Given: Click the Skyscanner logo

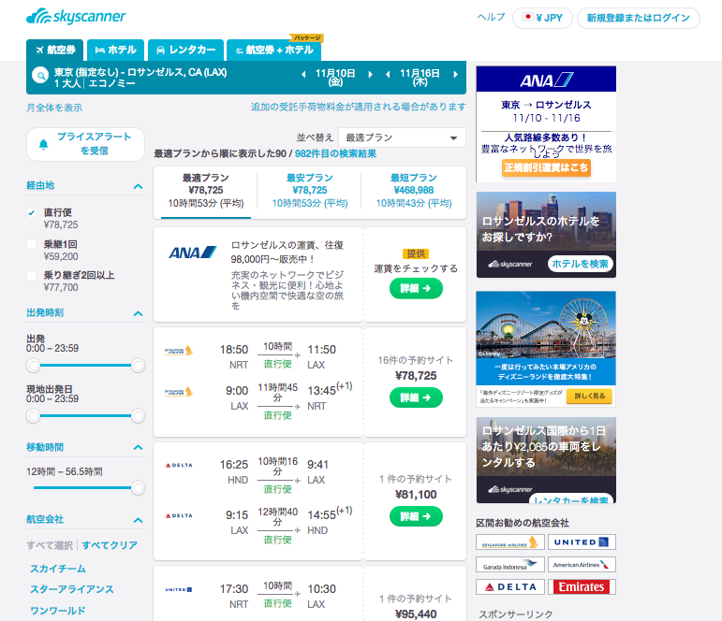Looking at the screenshot, I should point(76,16).
